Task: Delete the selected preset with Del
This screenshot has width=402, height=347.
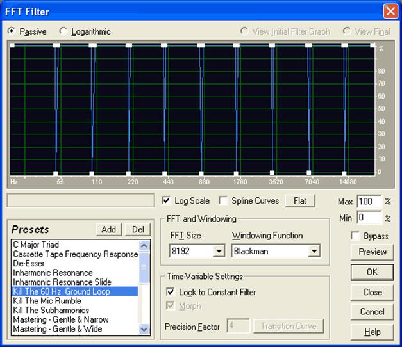Action: coord(138,229)
